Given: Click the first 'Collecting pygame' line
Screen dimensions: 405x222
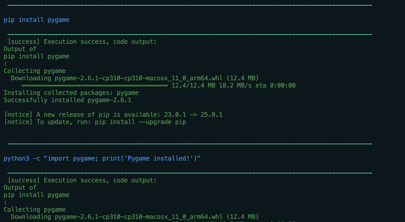Looking at the screenshot, I should point(35,71).
